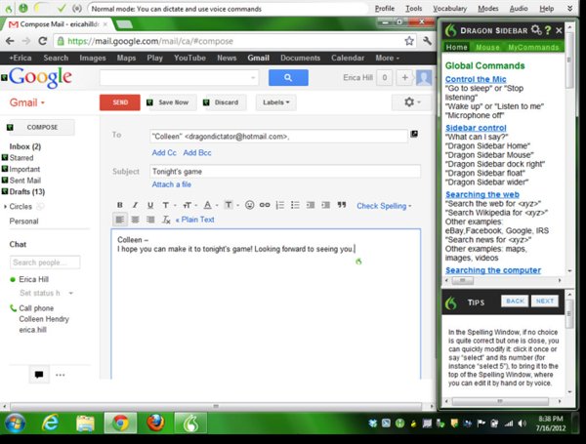Open Check Spelling dropdown
Screen dimensions: 586x444
384,206
